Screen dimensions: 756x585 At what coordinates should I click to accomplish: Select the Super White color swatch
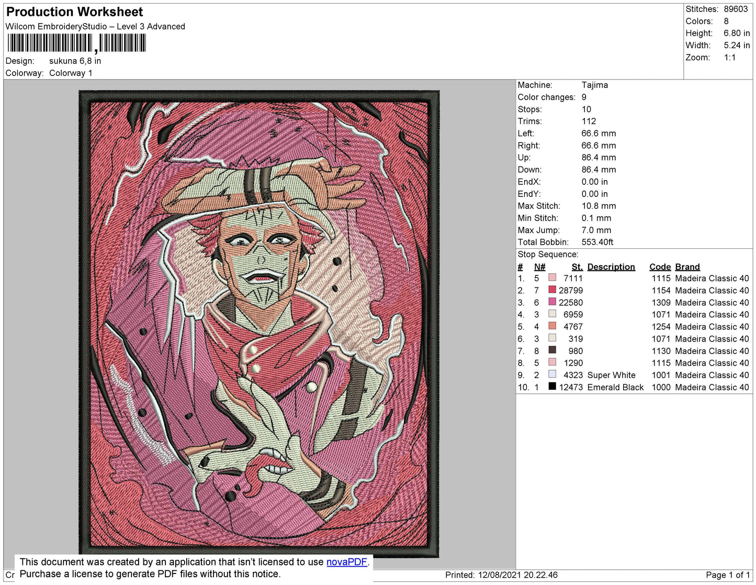pos(552,374)
